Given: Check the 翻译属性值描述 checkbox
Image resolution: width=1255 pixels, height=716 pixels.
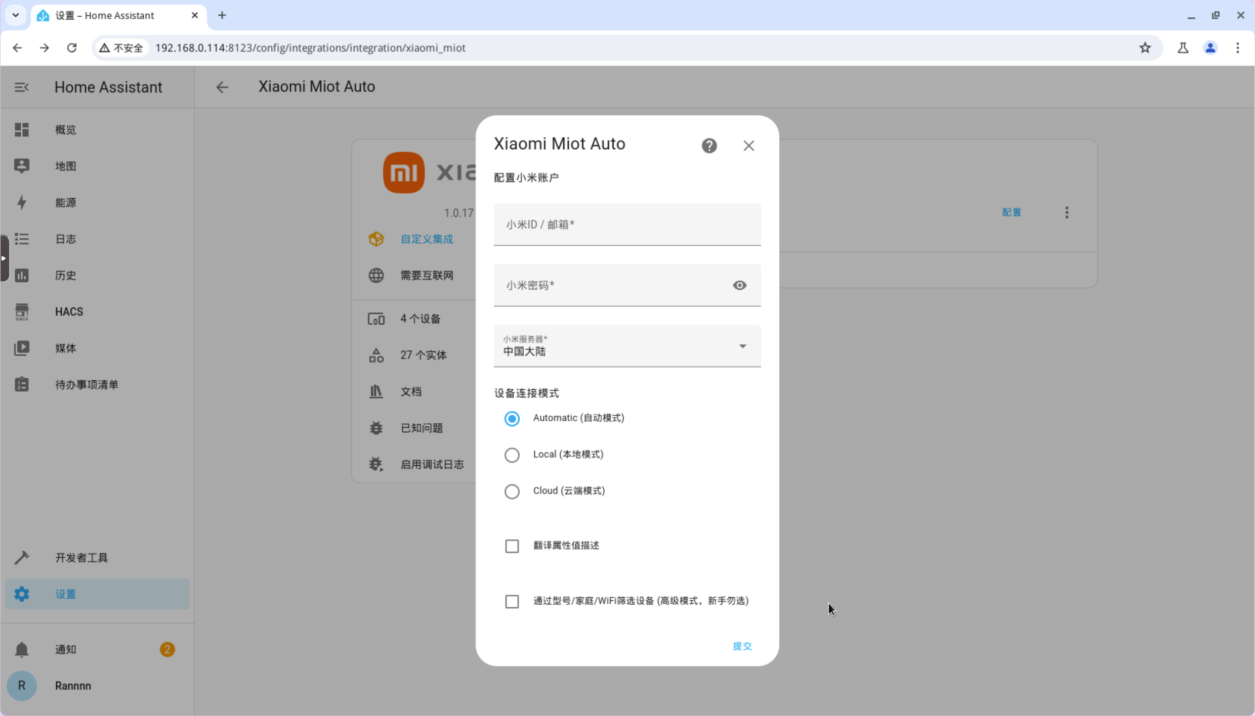Looking at the screenshot, I should click(512, 546).
